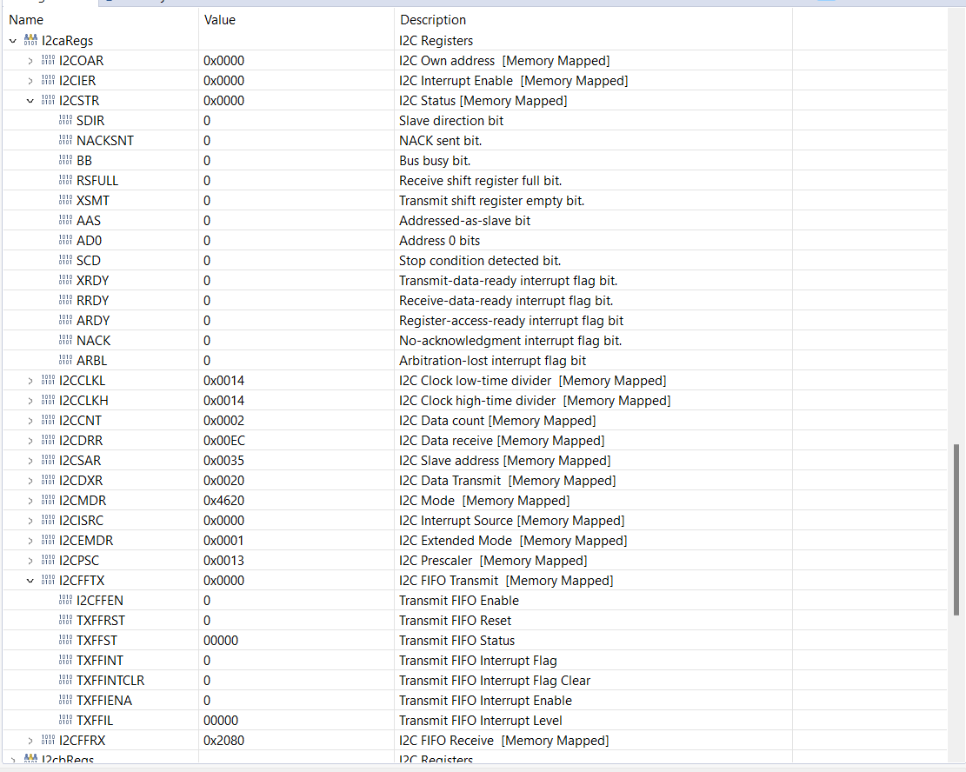Click the AAS bit field icon
Image resolution: width=966 pixels, height=772 pixels.
point(65,221)
